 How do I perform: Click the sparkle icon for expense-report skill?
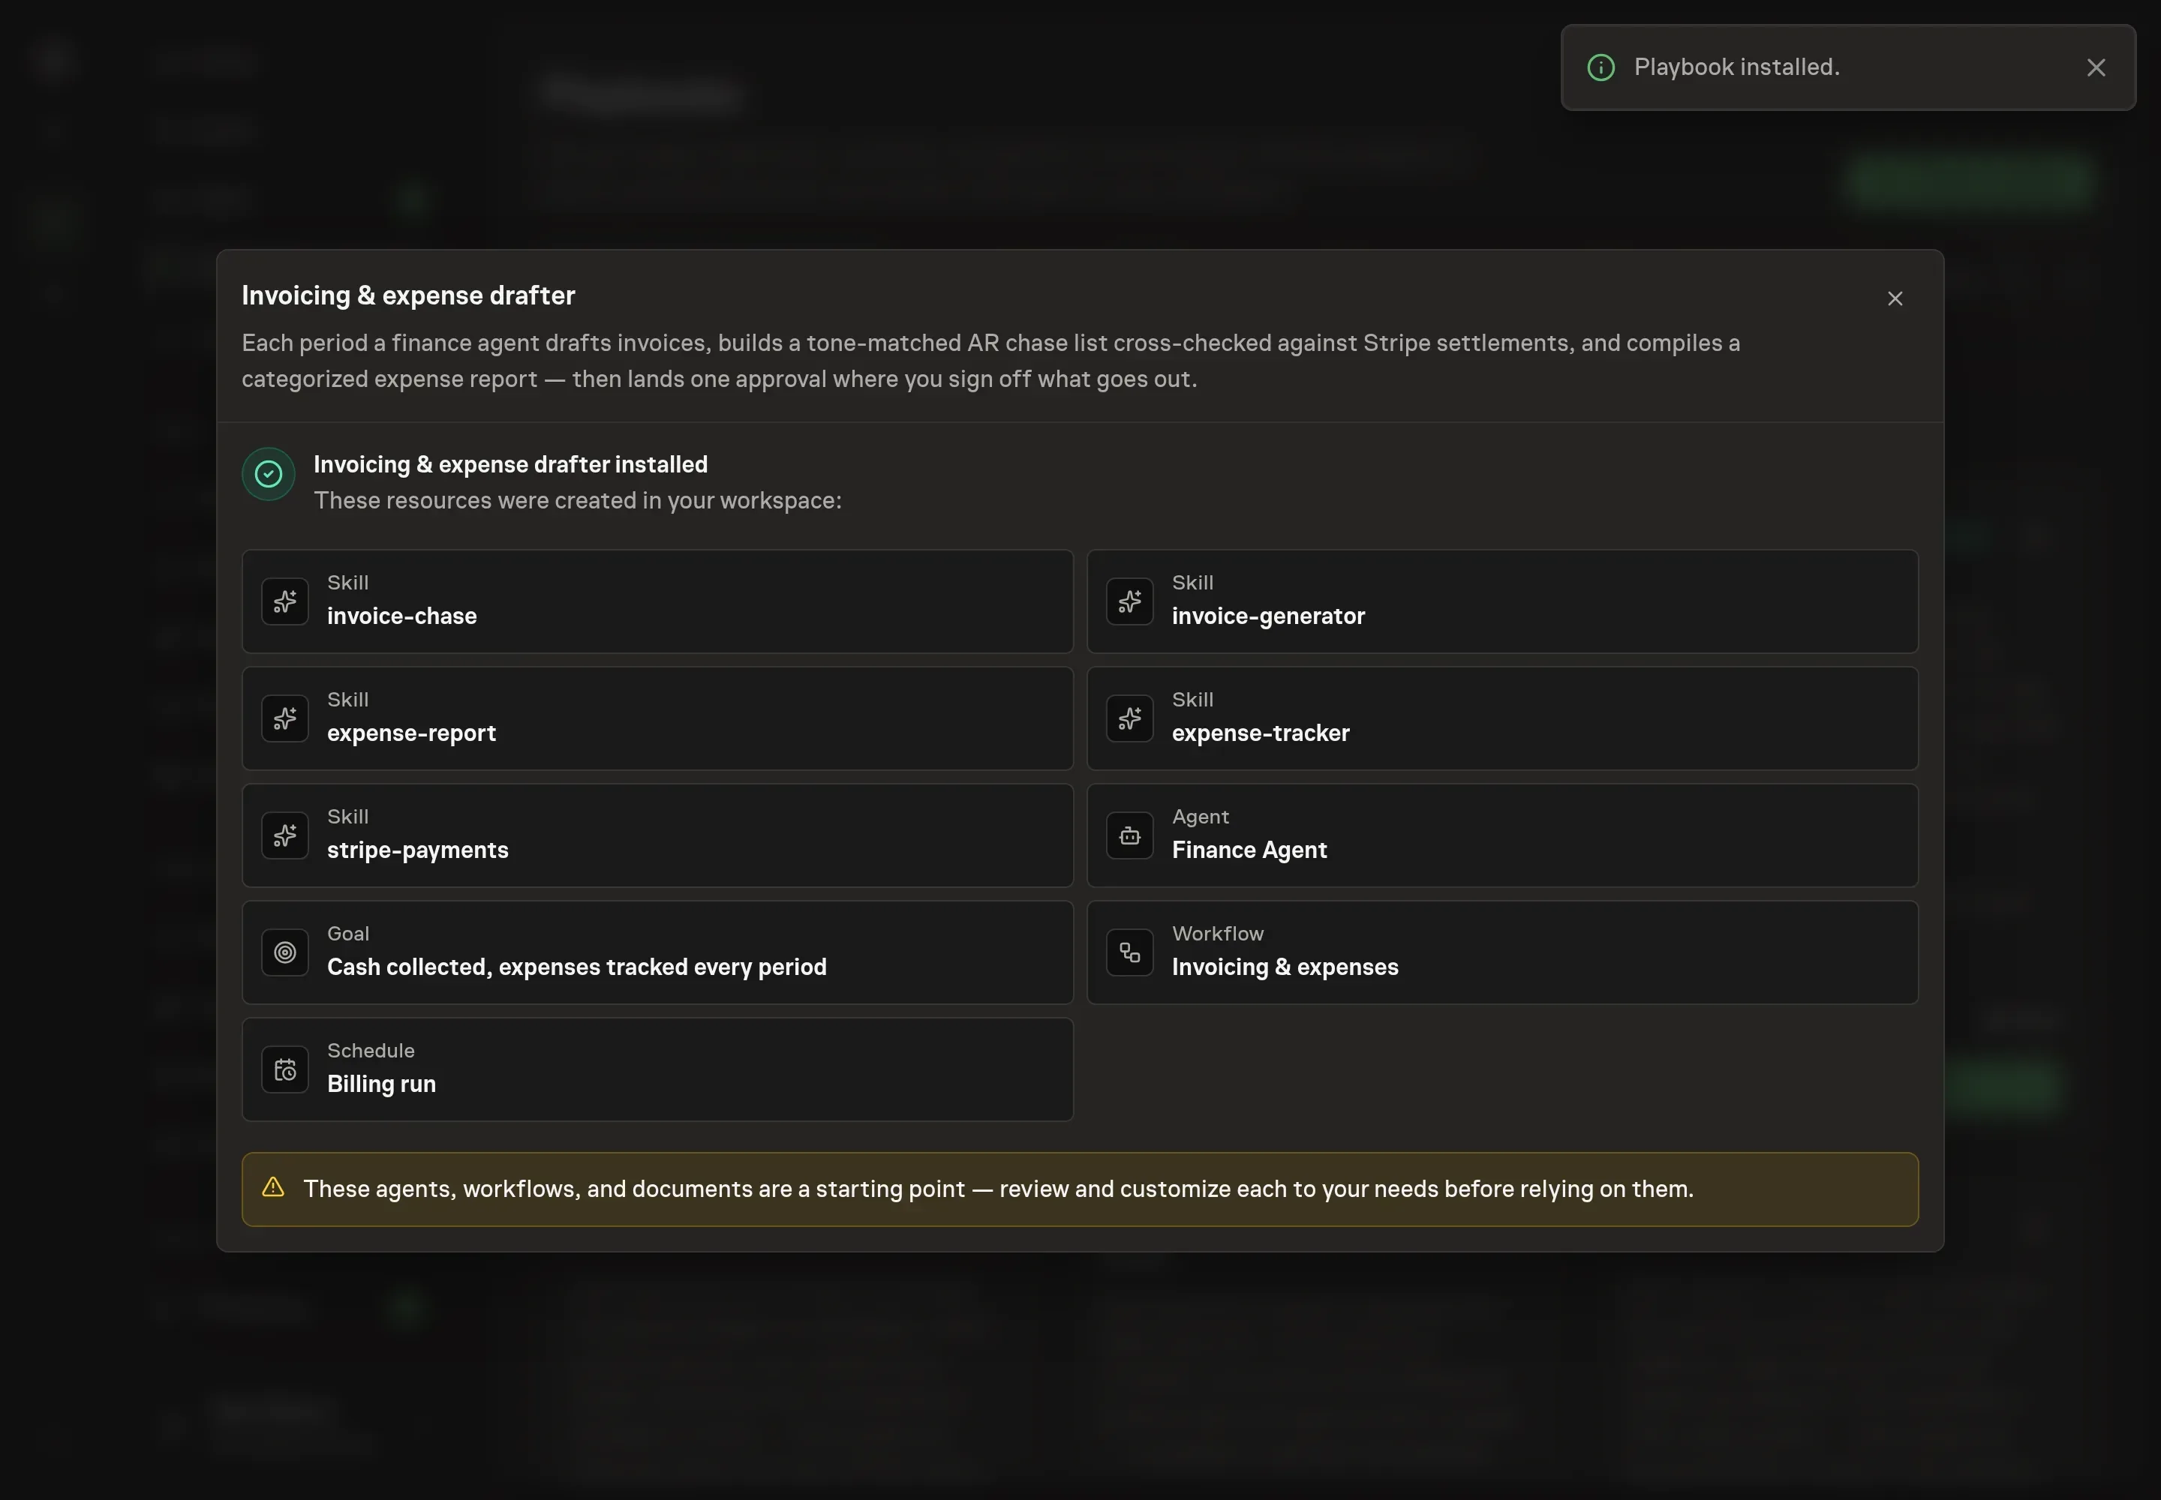285,718
